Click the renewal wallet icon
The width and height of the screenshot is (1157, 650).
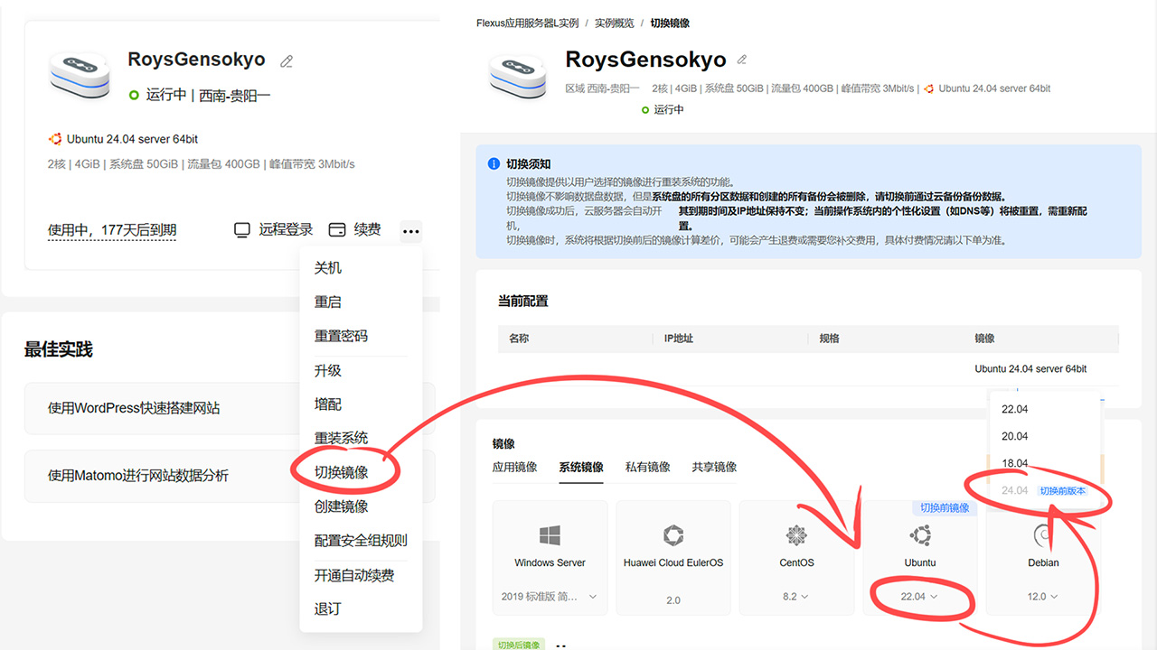point(337,230)
